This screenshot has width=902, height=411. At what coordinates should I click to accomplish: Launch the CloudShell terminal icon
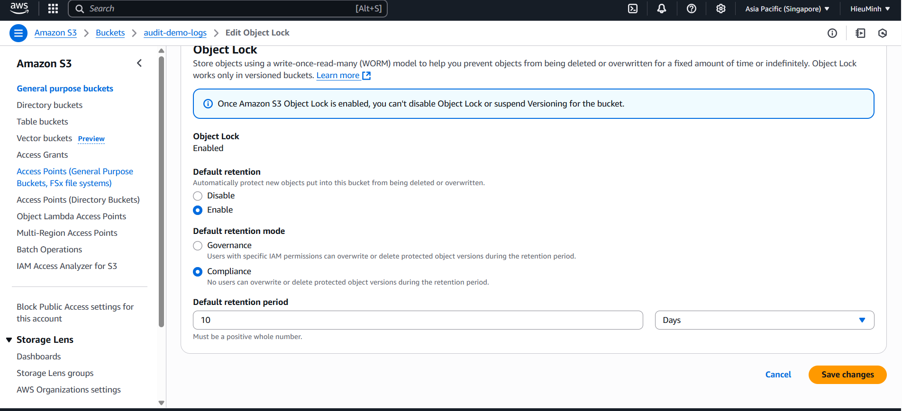(633, 9)
